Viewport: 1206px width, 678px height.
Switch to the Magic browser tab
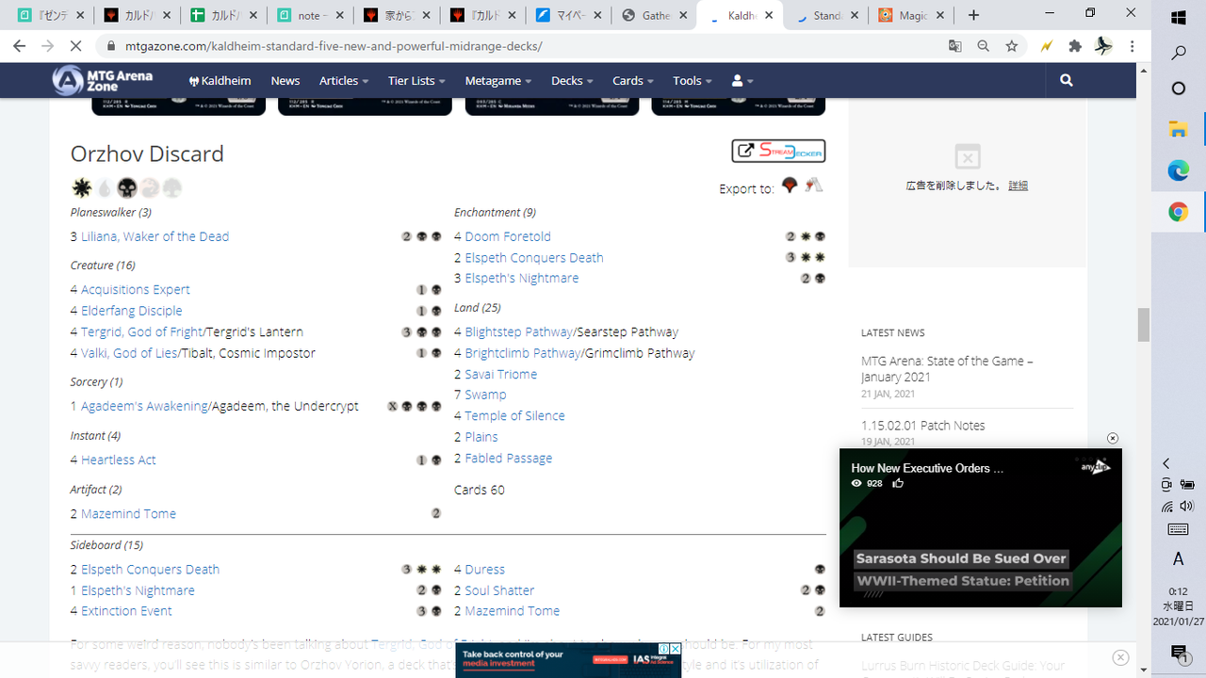tap(912, 15)
